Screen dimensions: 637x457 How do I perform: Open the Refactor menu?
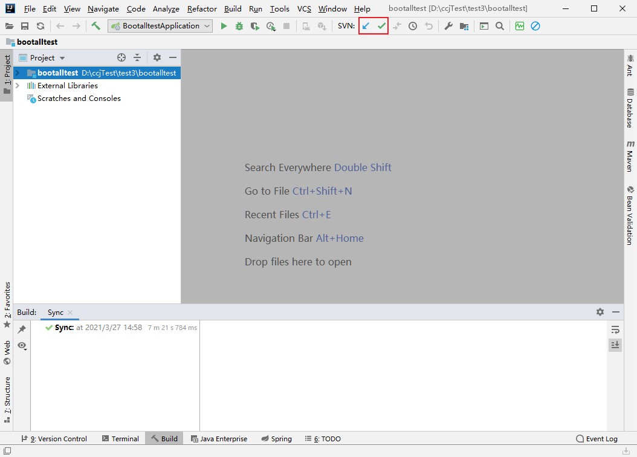click(x=202, y=9)
